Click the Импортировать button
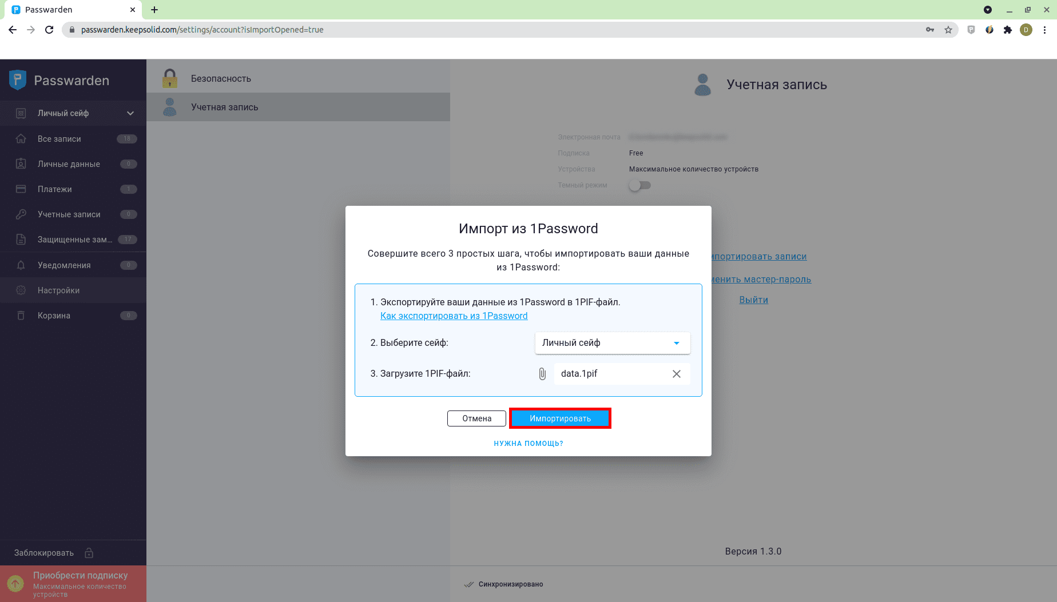Image resolution: width=1057 pixels, height=602 pixels. [560, 418]
